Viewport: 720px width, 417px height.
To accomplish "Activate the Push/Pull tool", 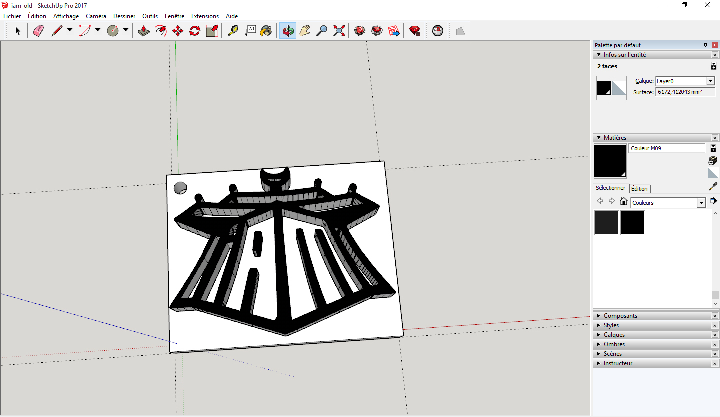I will [144, 31].
